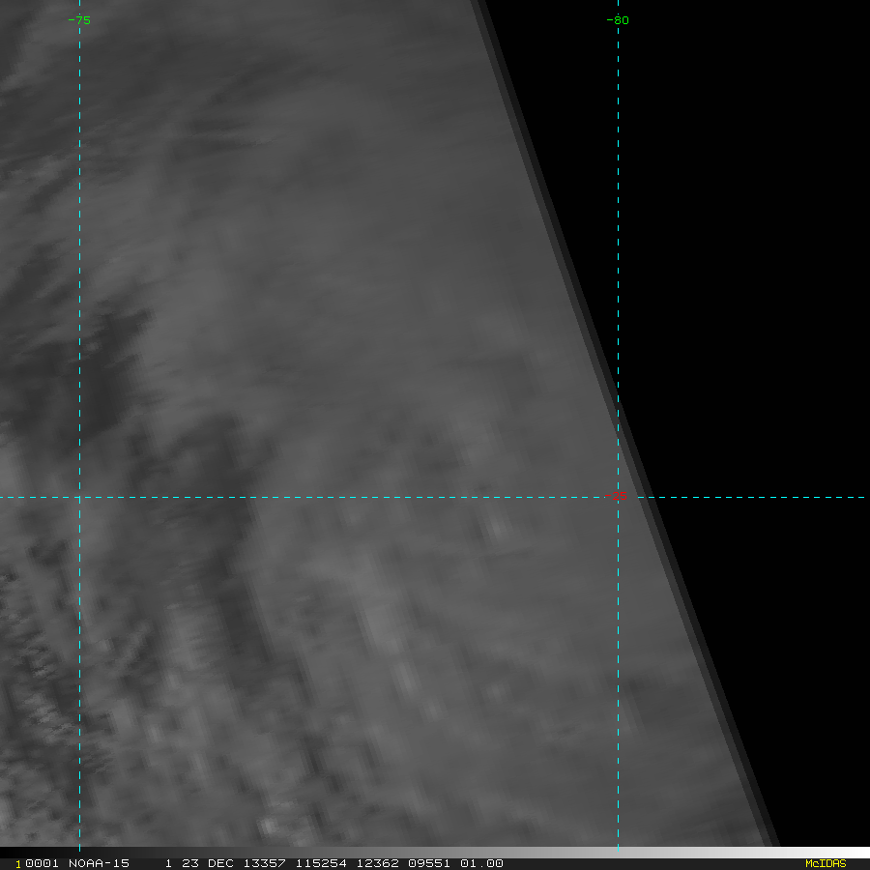Click the yellow "McIDAS" label
Screen dimensions: 870x870
pyautogui.click(x=826, y=863)
